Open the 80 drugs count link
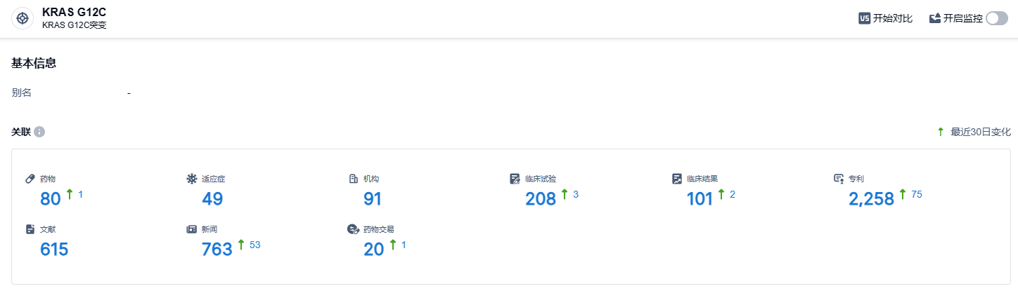 pos(51,199)
